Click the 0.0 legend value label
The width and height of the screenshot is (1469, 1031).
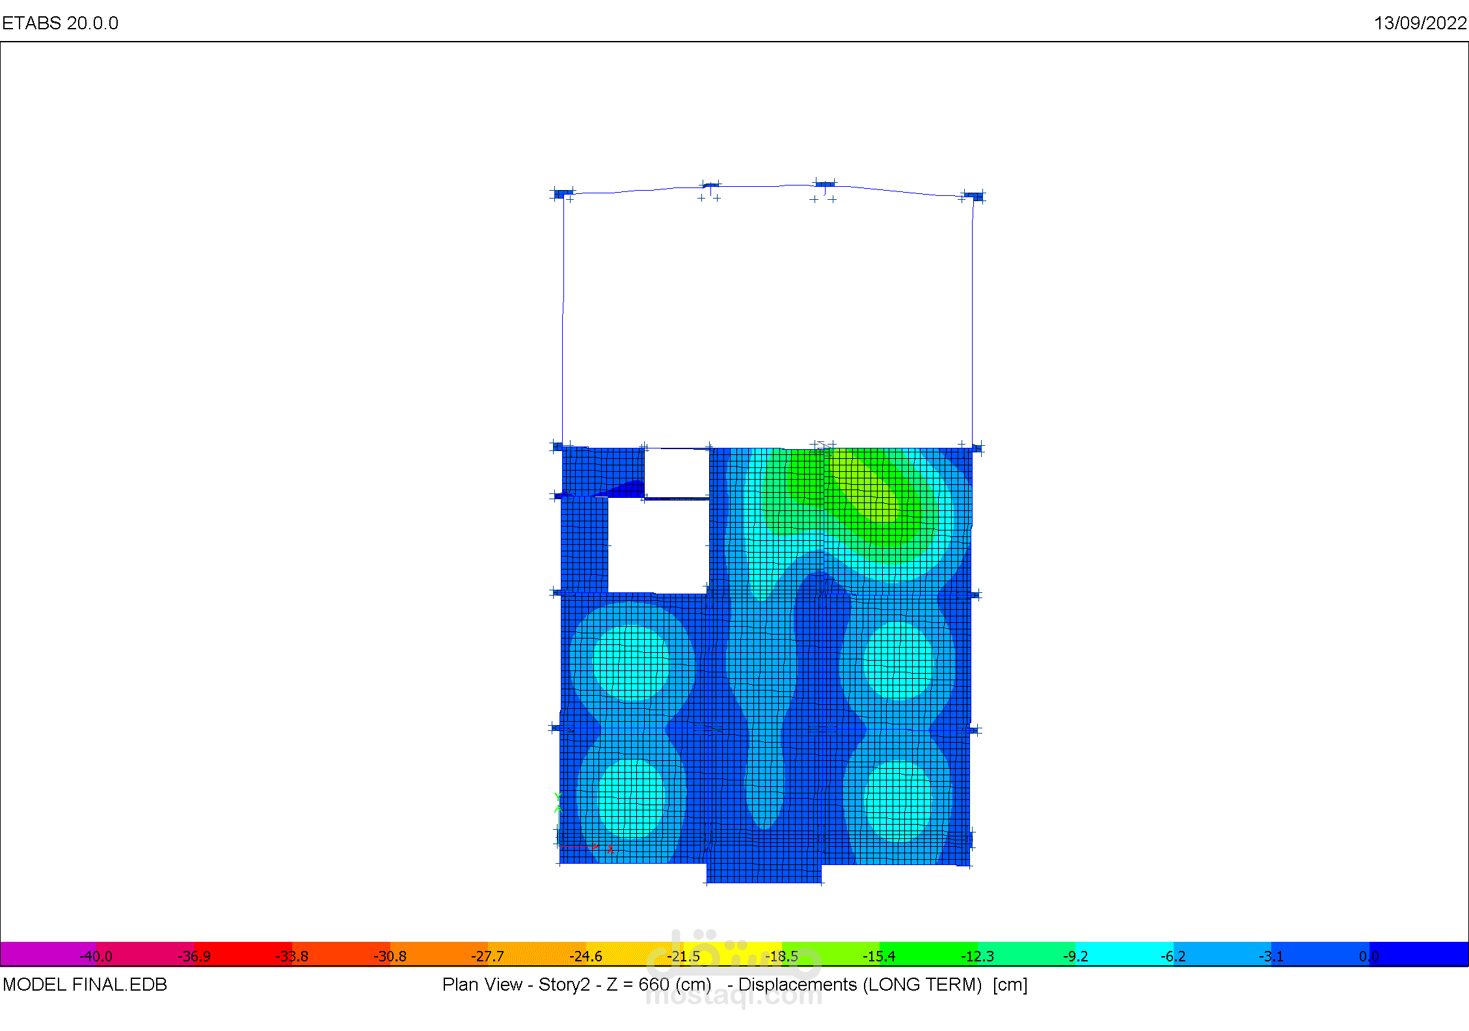(x=1368, y=956)
